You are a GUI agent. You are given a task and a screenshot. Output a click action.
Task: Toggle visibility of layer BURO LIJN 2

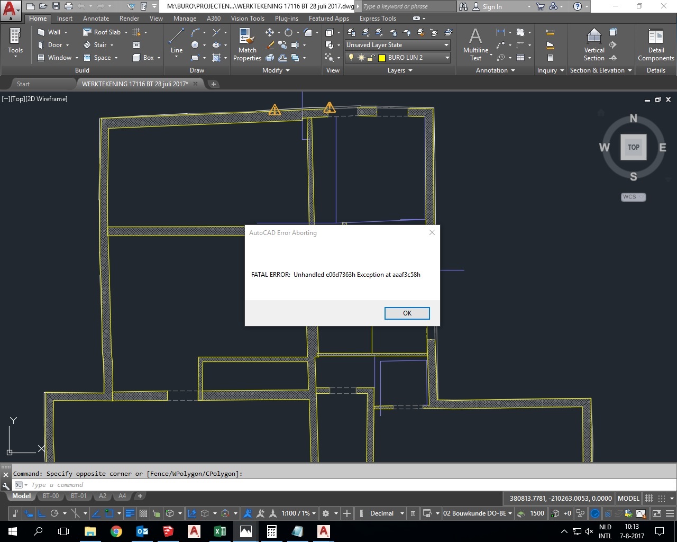point(351,58)
